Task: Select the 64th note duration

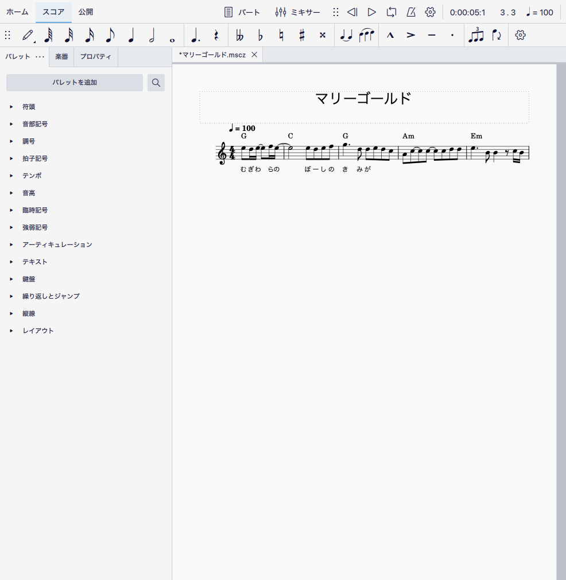Action: click(48, 35)
